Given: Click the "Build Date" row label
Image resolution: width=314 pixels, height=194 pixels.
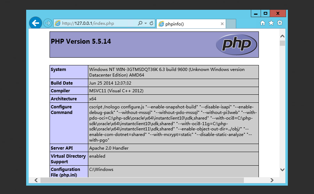Looking at the screenshot, I should click(x=62, y=83).
